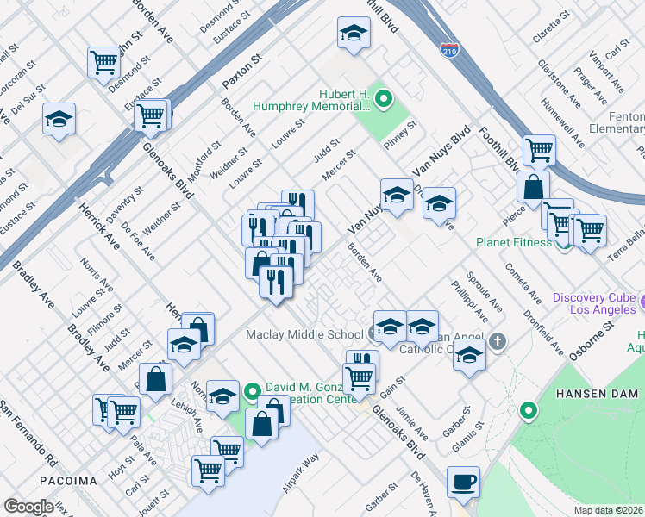Screen dimensions: 645x517
Task: Click the school marker near Catholic church label
Action: (x=469, y=356)
